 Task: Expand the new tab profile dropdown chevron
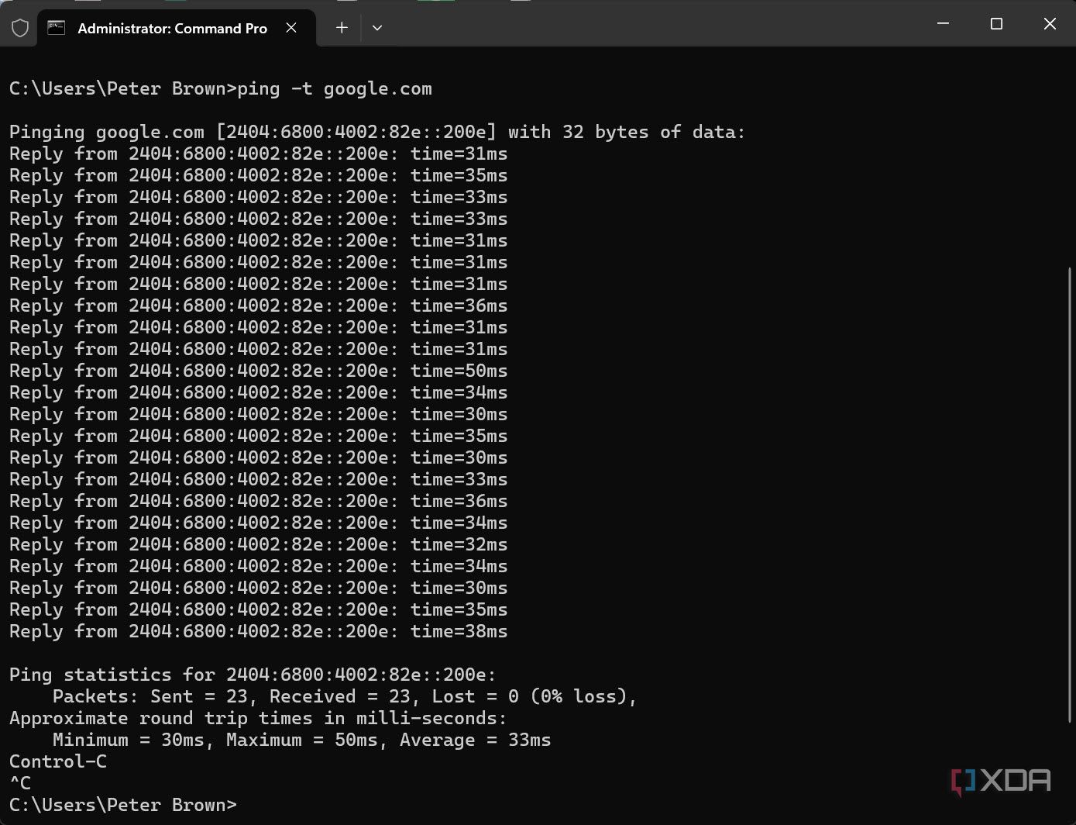pos(377,28)
